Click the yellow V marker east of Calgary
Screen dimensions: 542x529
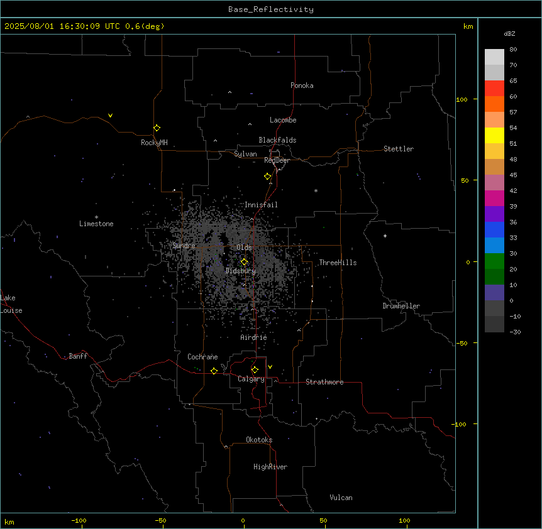[x=270, y=367]
